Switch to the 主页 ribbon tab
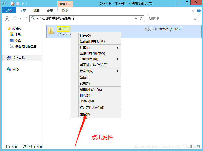 [23, 11]
